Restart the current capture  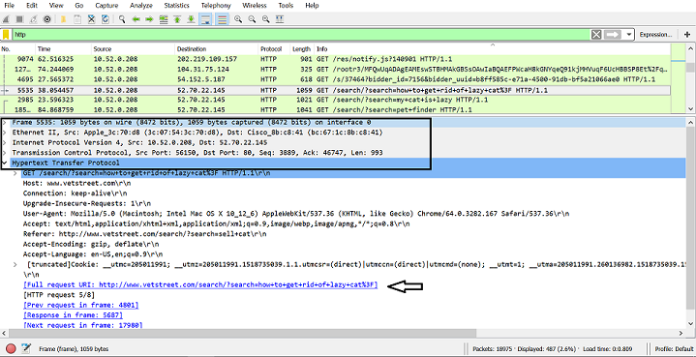pos(33,19)
